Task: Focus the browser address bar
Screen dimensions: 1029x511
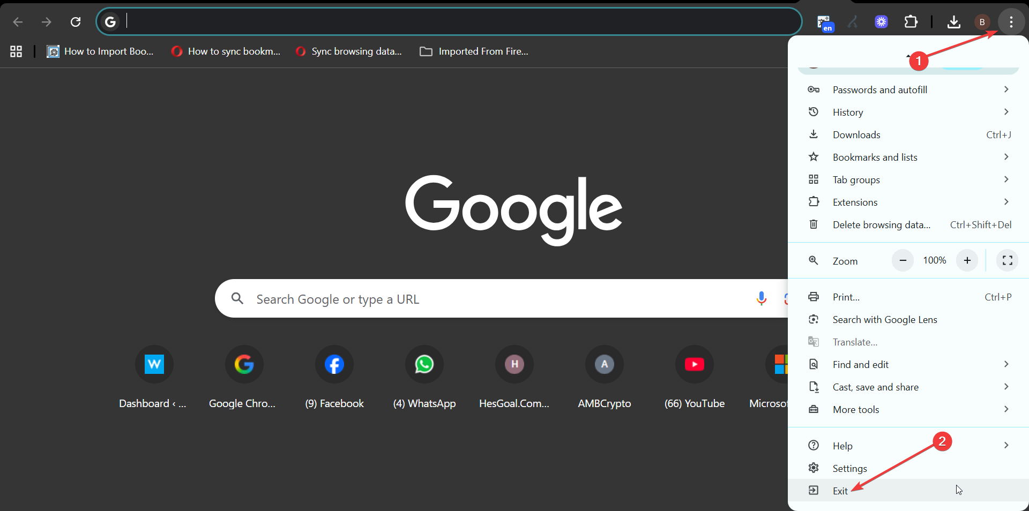Action: point(449,21)
